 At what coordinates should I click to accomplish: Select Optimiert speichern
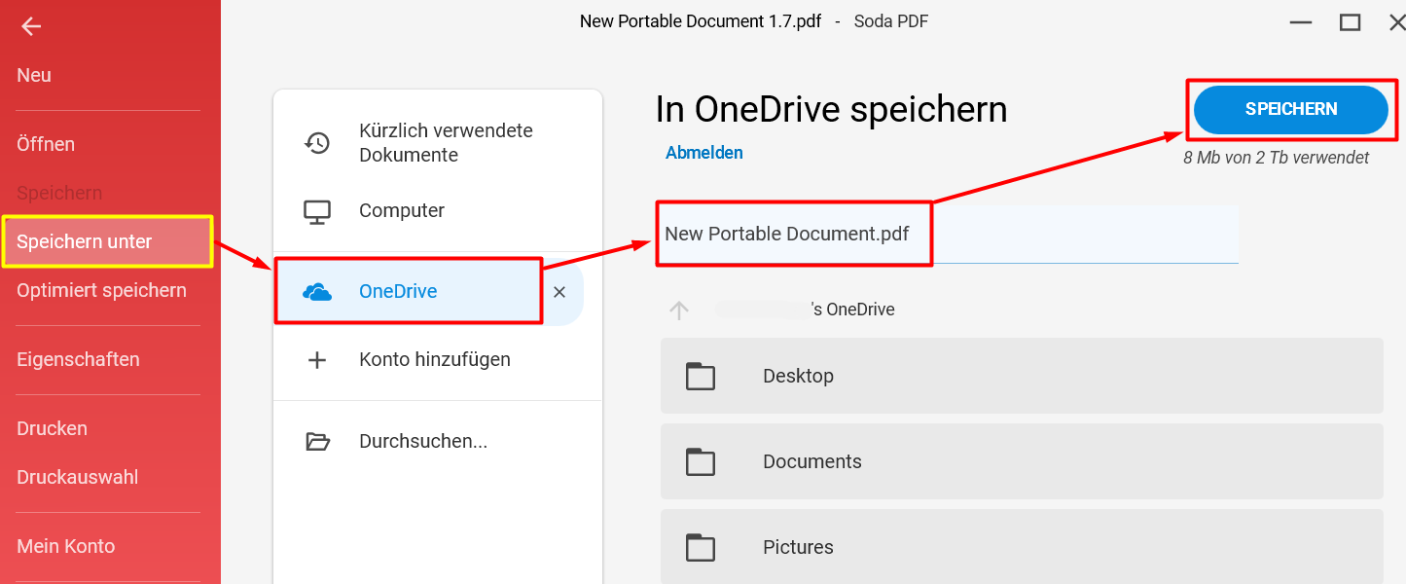[101, 290]
